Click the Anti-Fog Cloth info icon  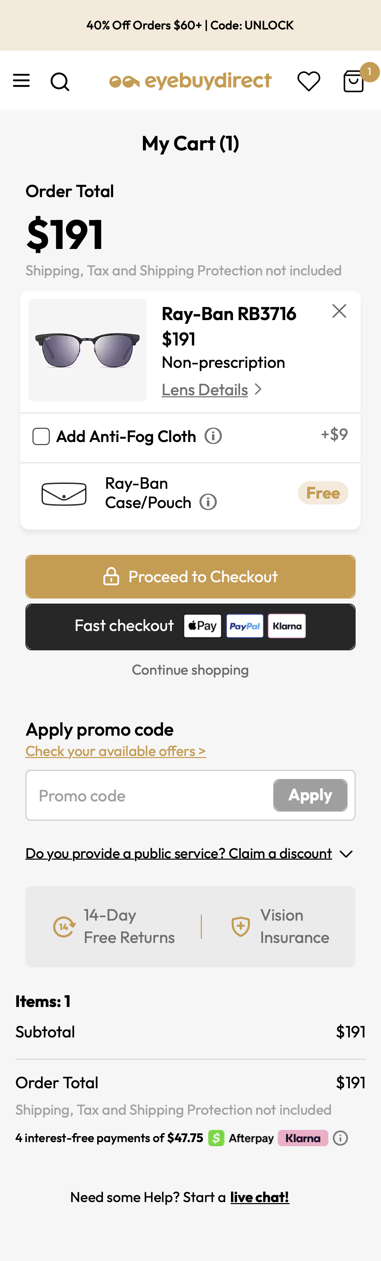[x=213, y=436]
